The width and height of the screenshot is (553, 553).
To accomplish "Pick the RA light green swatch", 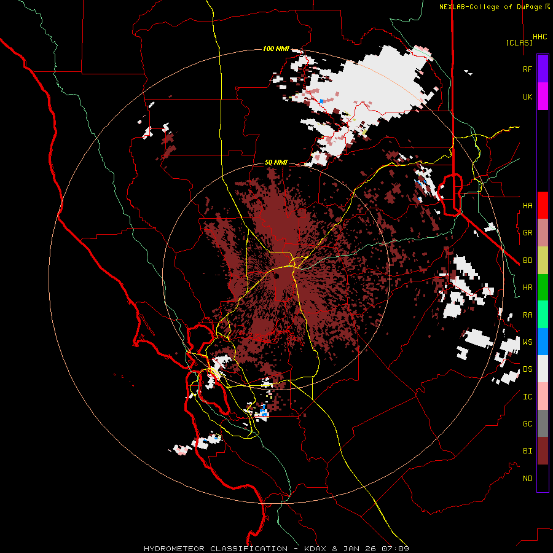I will pos(543,315).
